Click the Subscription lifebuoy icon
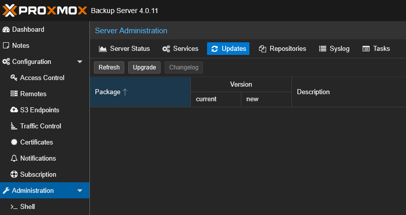The image size is (406, 215). coord(15,175)
